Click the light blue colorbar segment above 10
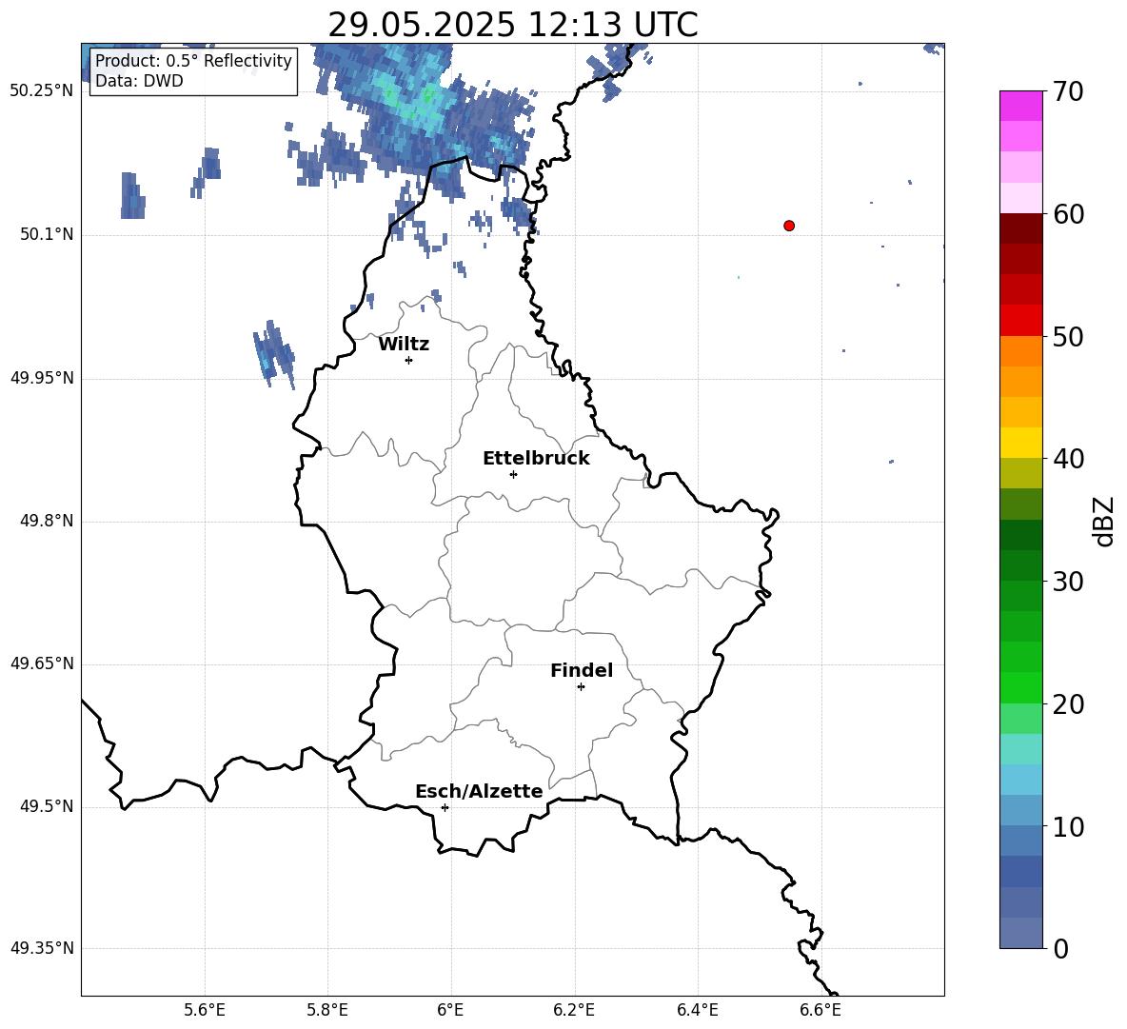Screen dimensions: 1127x1029 1021,810
